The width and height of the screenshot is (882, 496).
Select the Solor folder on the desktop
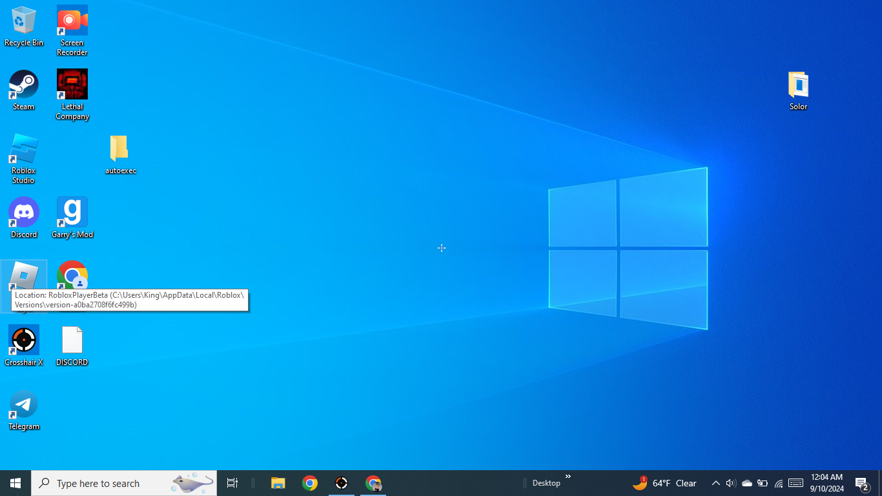(x=799, y=90)
